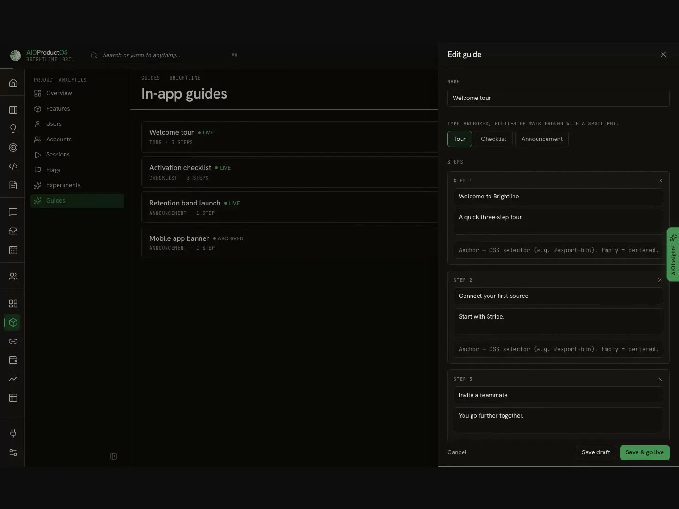
Task: Edit Step 1 body A quick three-step tour
Action: [x=558, y=222]
